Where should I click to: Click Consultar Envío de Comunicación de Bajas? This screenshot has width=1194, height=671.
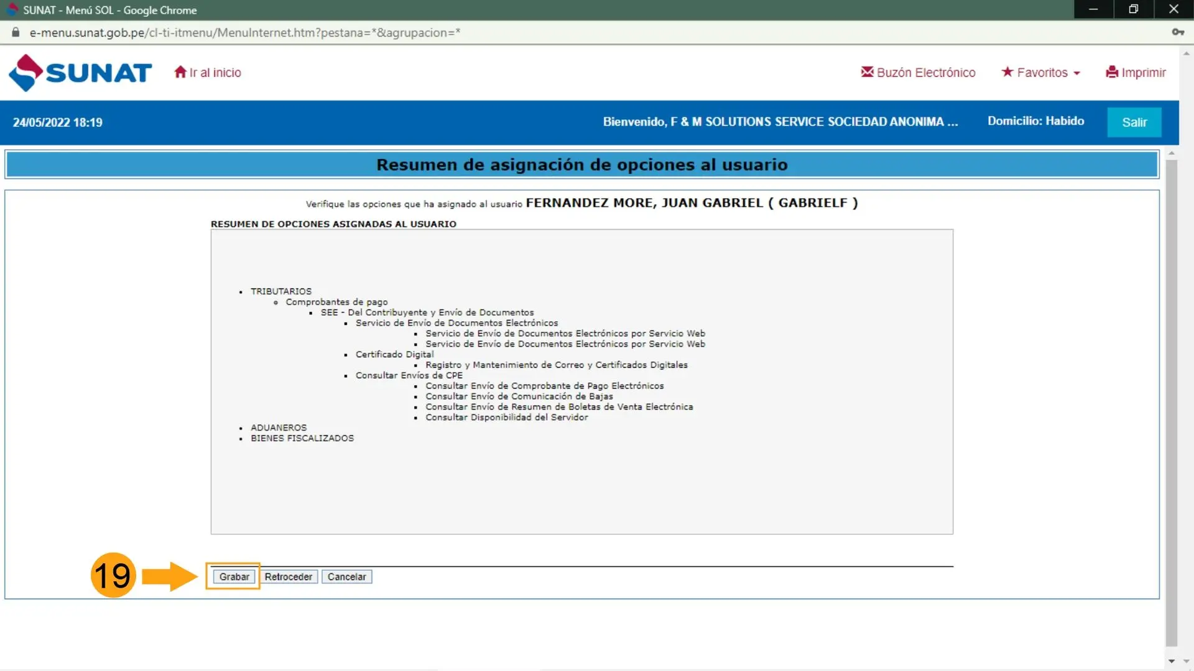(519, 396)
